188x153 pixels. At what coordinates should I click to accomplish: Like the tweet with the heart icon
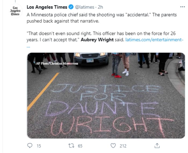[113, 146]
